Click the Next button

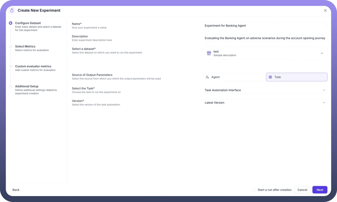click(x=320, y=190)
